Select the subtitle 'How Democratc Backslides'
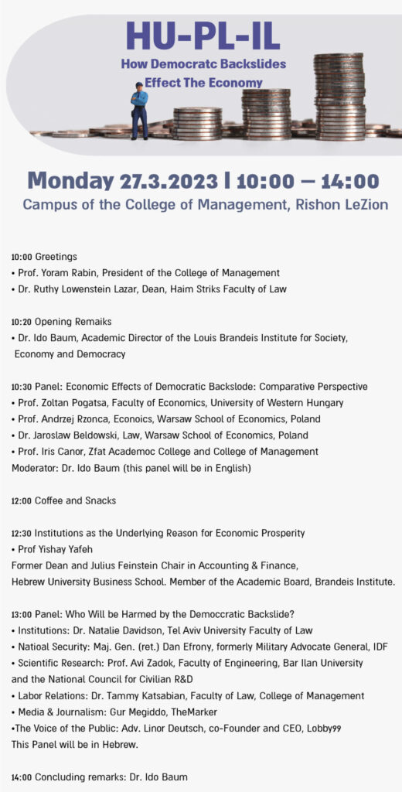The width and height of the screenshot is (402, 792). 203,65
